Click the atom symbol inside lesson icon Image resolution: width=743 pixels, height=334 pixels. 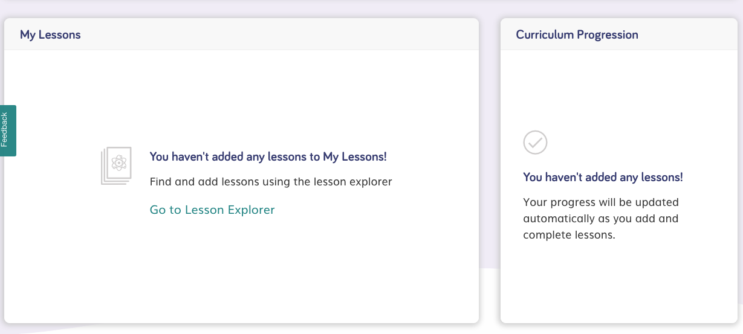[x=119, y=162]
